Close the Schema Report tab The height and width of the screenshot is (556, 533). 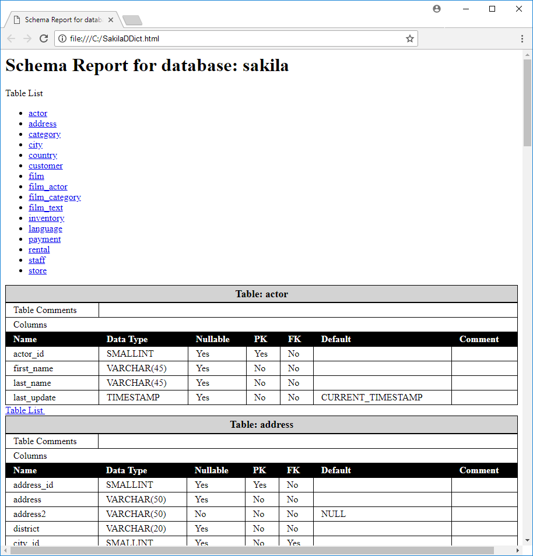[111, 20]
